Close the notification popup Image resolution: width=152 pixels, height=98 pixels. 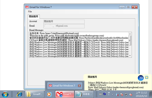[x=147, y=77]
